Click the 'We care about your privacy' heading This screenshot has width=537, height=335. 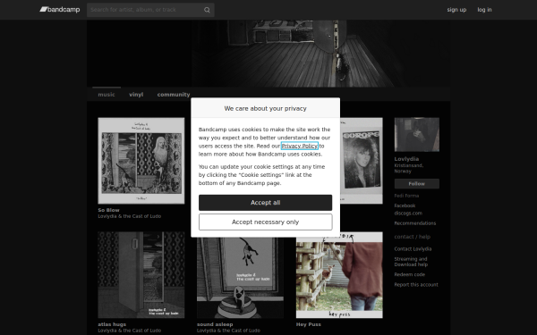(266, 108)
